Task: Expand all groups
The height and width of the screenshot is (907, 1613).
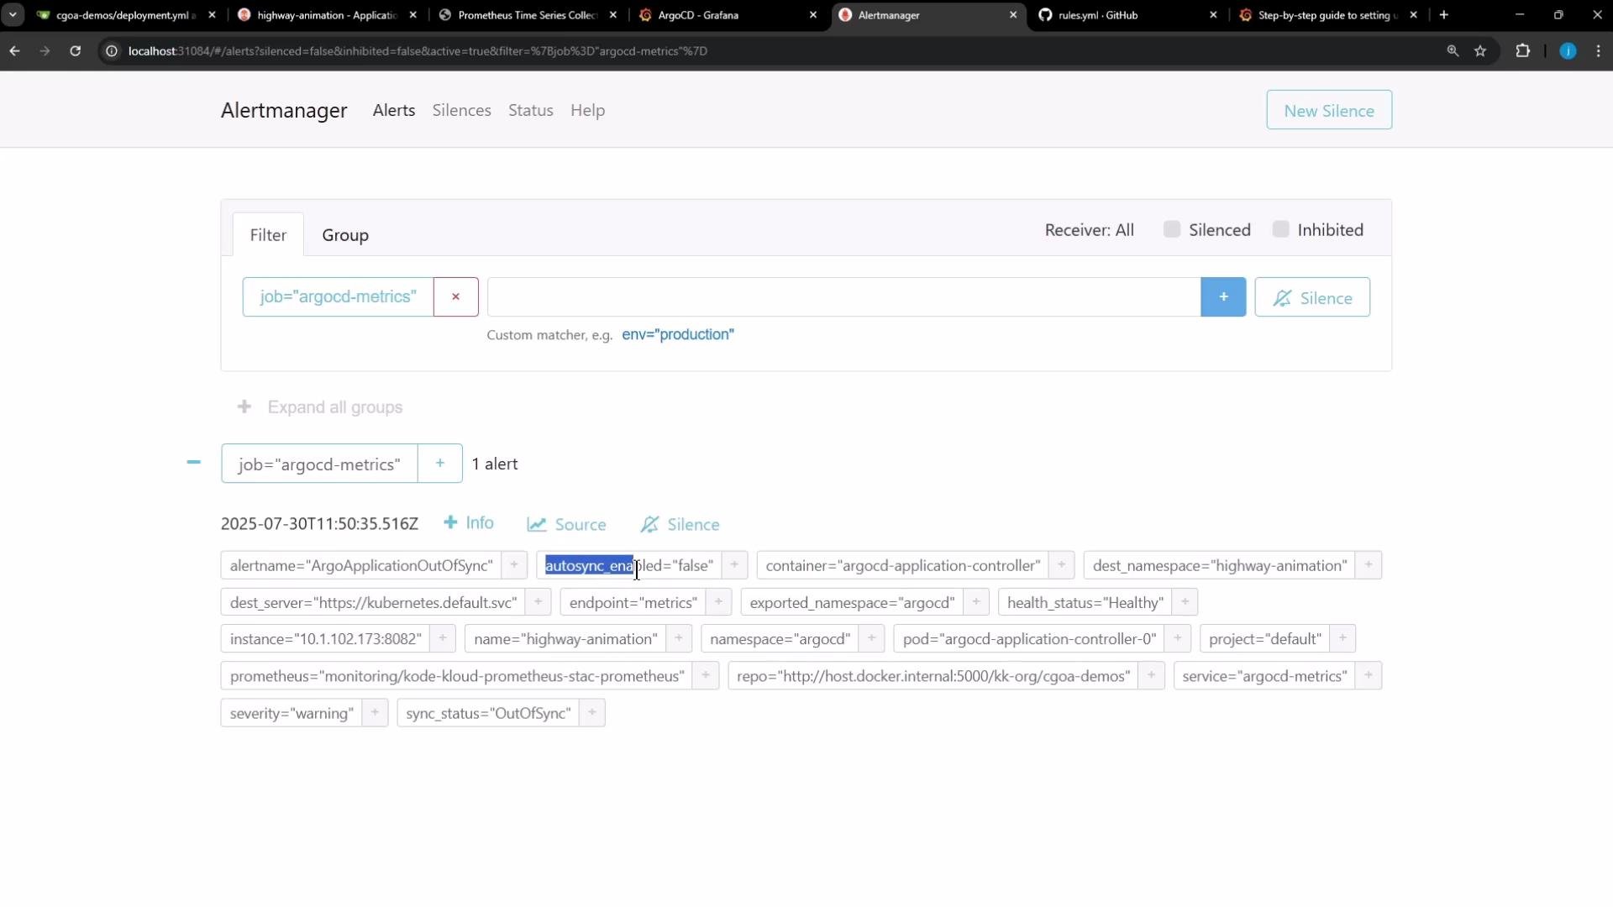Action: (320, 407)
